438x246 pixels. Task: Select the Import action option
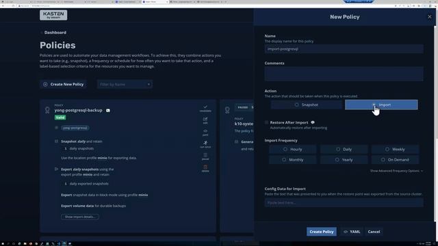point(381,105)
